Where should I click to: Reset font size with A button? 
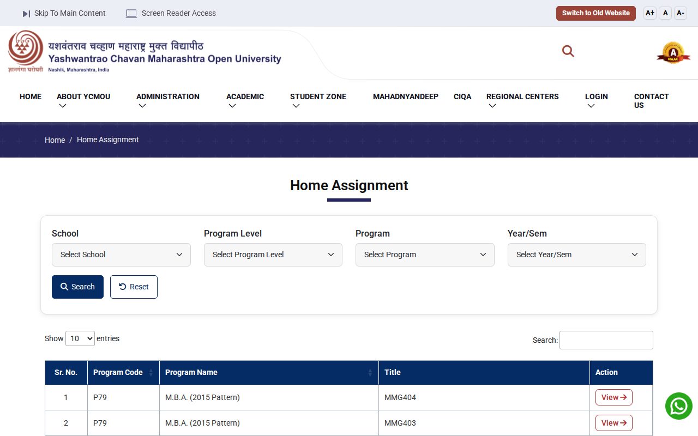coord(665,13)
